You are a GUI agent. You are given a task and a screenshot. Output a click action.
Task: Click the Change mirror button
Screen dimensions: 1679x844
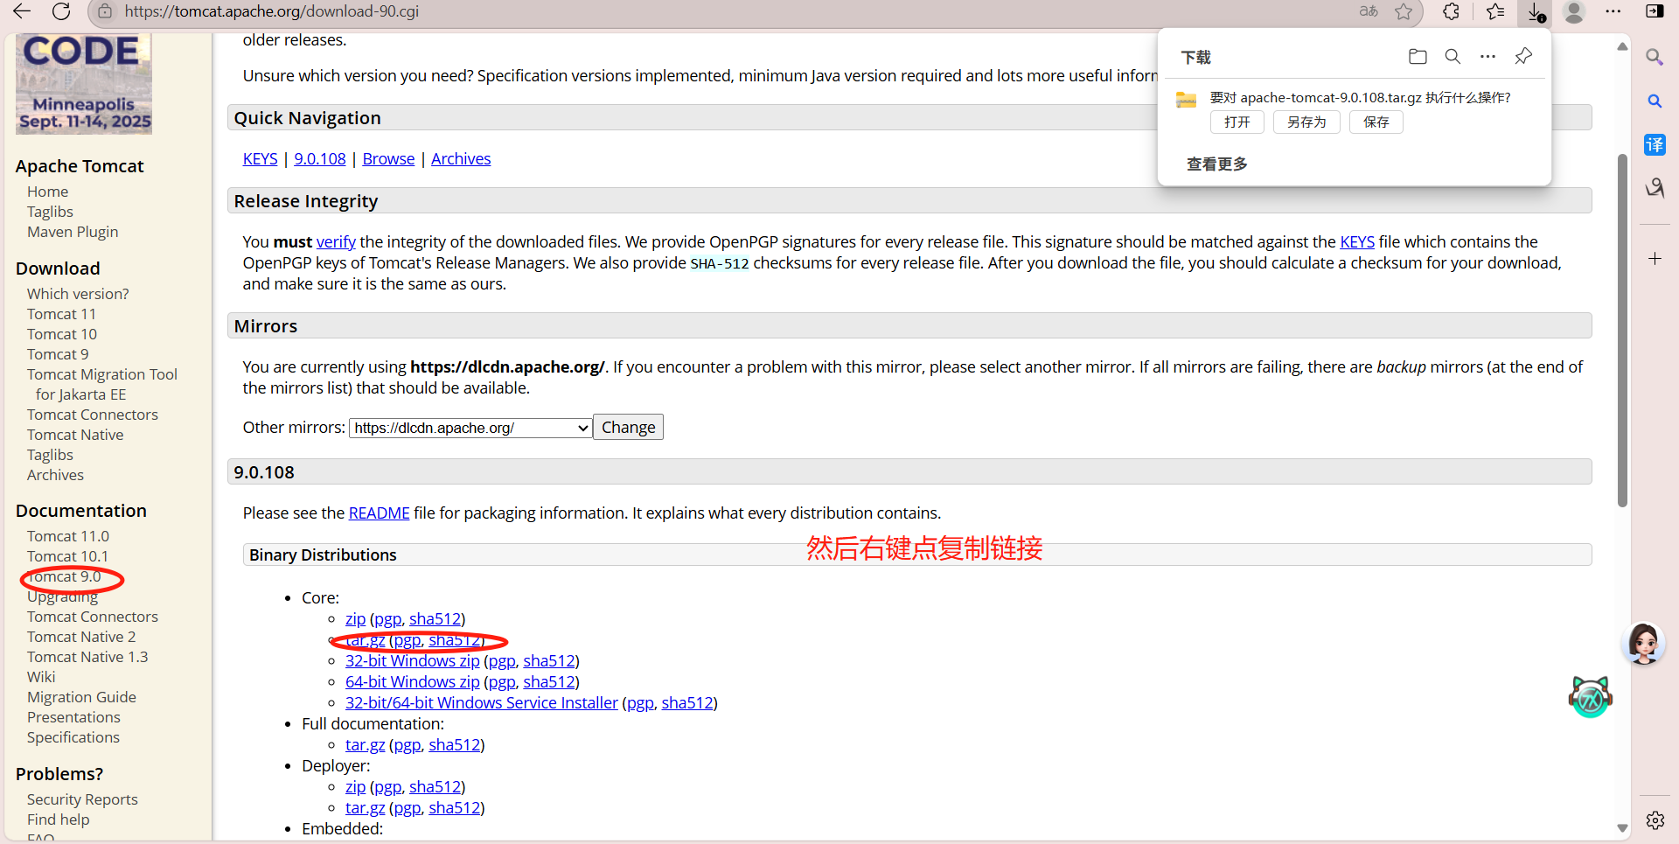coord(628,427)
